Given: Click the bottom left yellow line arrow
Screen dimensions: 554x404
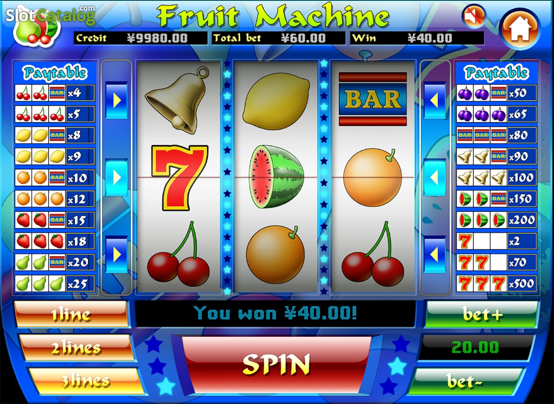Looking at the screenshot, I should click(x=116, y=254).
